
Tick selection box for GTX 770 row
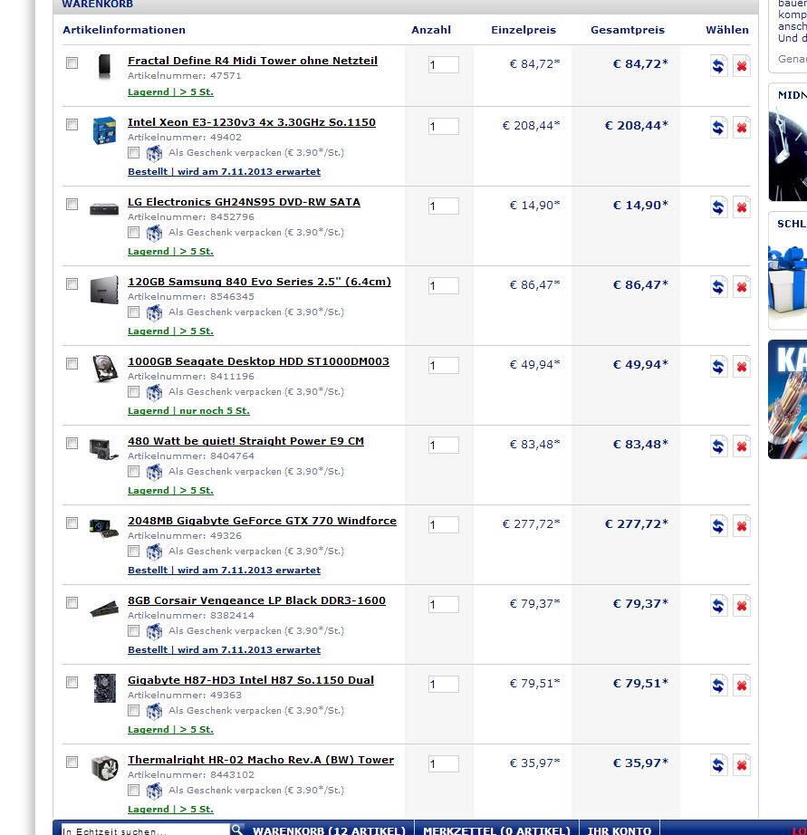click(x=72, y=523)
